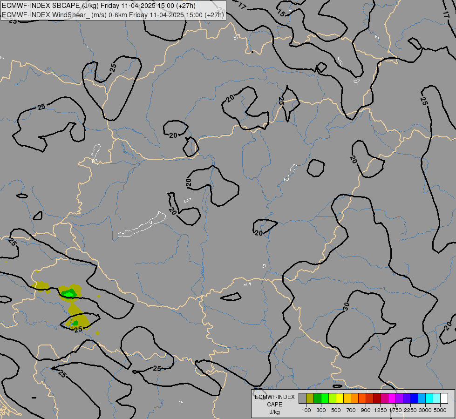Click the '5000' legend value

(x=440, y=410)
